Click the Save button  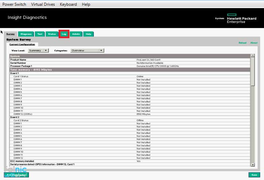(x=254, y=175)
